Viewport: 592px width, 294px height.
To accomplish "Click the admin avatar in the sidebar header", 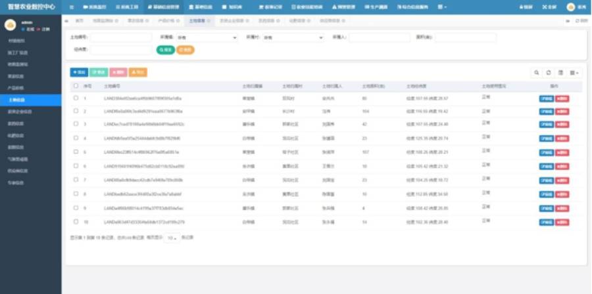I will 10,25.
